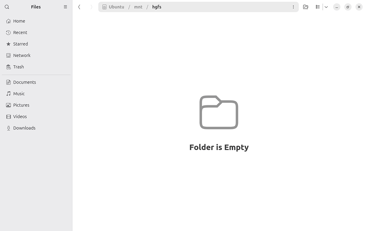366x231 pixels.
Task: Click the search magnifier icon
Action: click(x=7, y=7)
